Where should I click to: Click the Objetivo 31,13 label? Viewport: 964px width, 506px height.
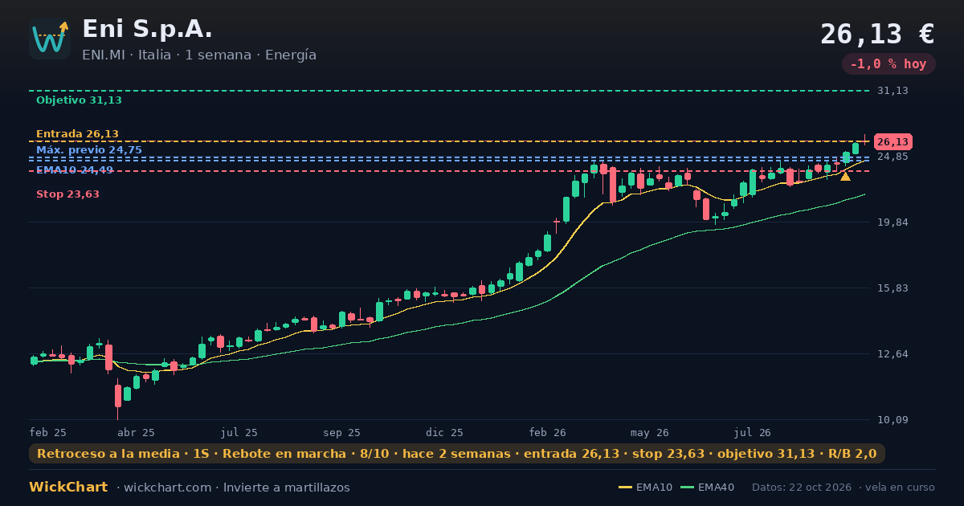79,100
